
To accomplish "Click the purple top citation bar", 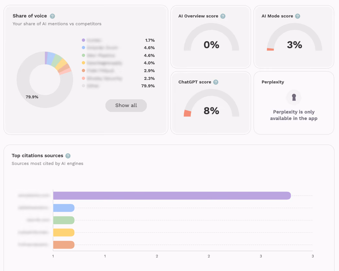I will click(172, 196).
